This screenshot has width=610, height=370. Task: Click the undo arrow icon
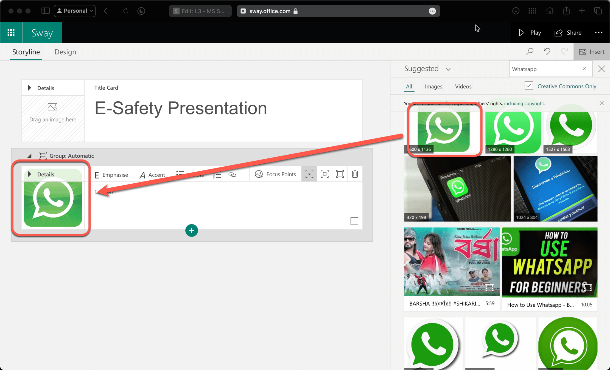(x=547, y=52)
